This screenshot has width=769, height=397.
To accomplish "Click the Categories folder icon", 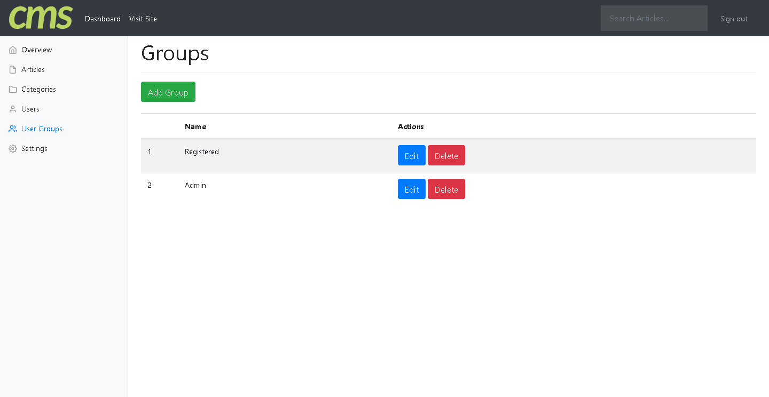I will point(13,90).
